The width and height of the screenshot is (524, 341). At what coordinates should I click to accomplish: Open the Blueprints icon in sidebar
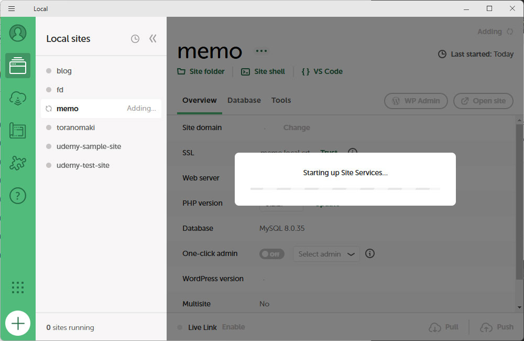[18, 131]
